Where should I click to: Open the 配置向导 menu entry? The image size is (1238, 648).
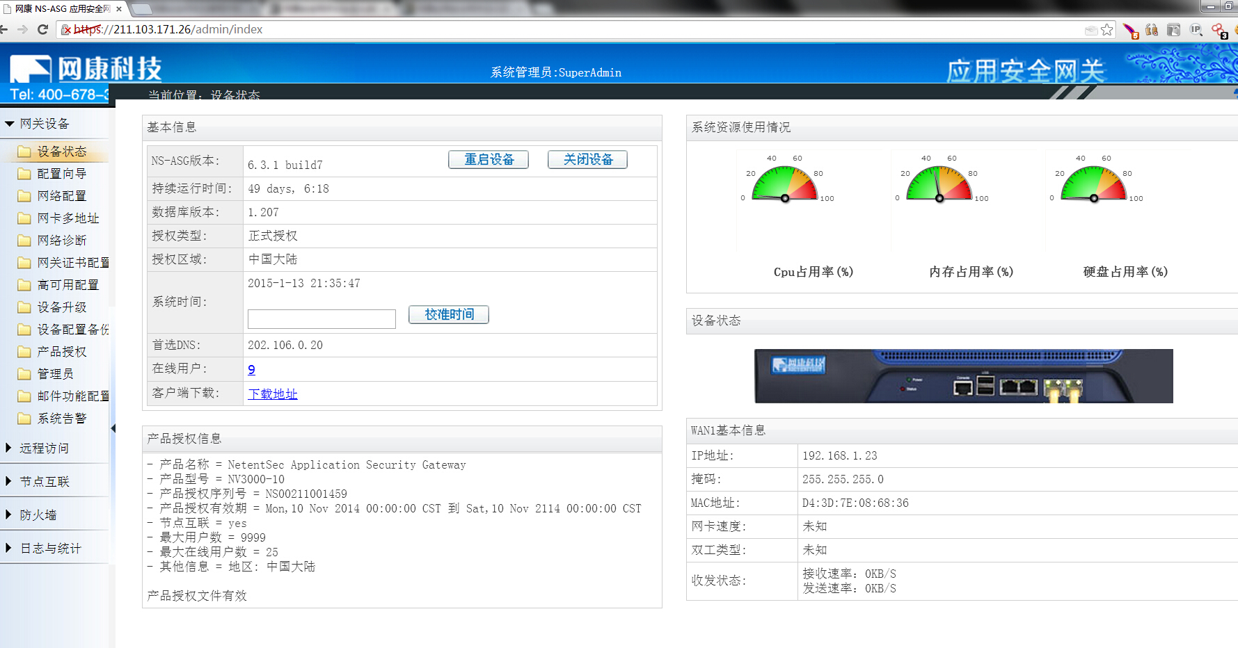[61, 174]
